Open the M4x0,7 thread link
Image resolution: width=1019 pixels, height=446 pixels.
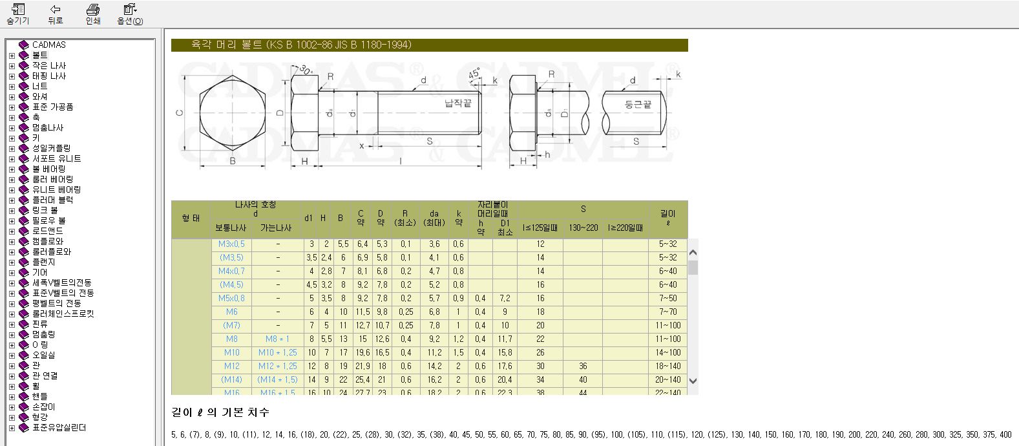231,271
